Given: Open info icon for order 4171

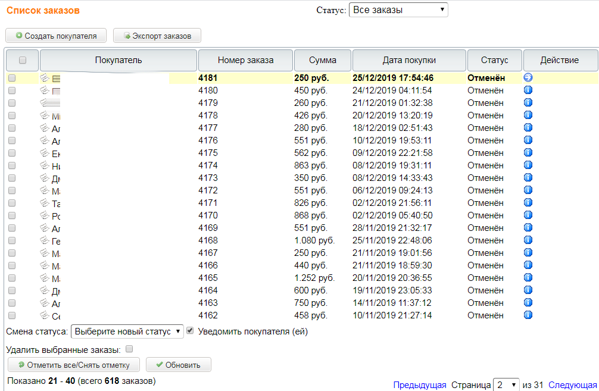Looking at the screenshot, I should [528, 203].
